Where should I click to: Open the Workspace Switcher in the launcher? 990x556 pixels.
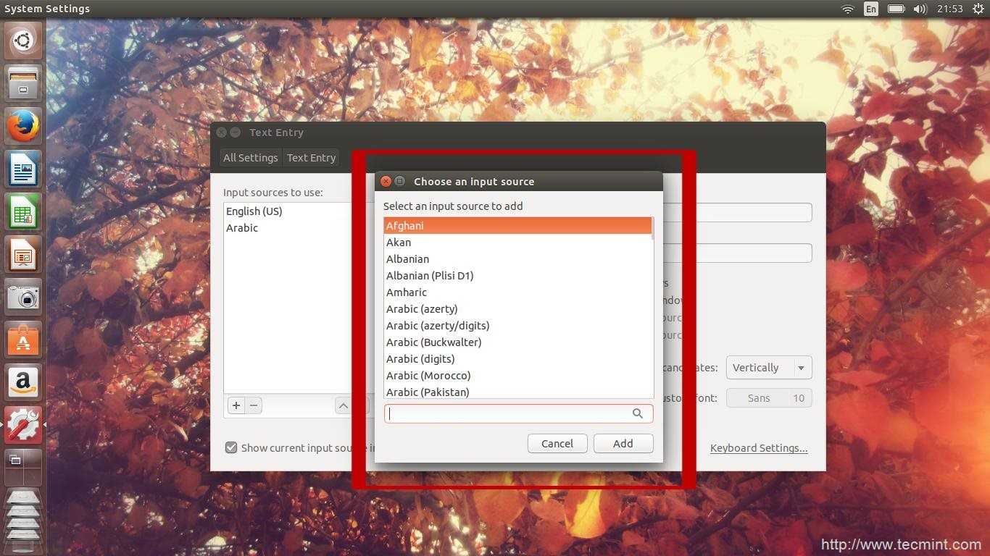point(23,467)
